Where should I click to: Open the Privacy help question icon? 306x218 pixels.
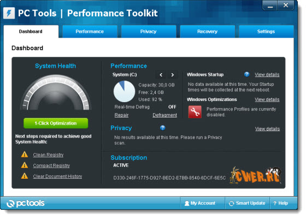tap(163, 128)
